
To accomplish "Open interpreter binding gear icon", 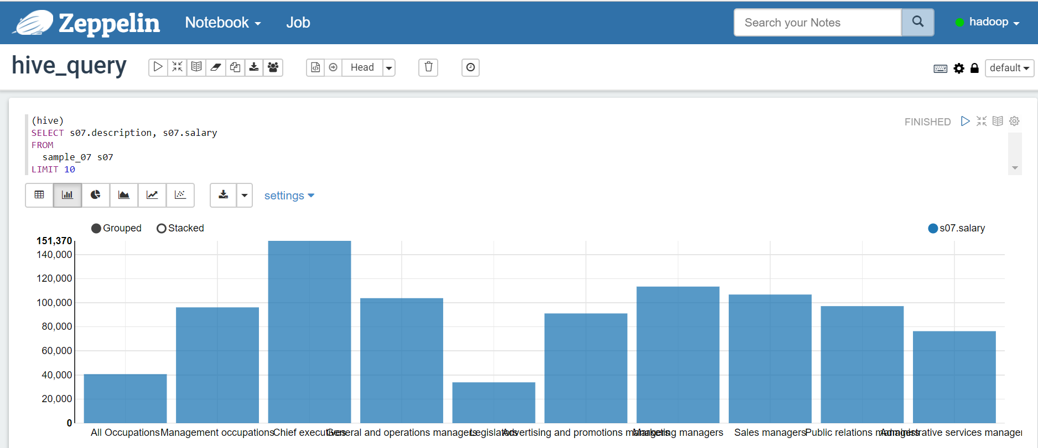I will tap(959, 68).
